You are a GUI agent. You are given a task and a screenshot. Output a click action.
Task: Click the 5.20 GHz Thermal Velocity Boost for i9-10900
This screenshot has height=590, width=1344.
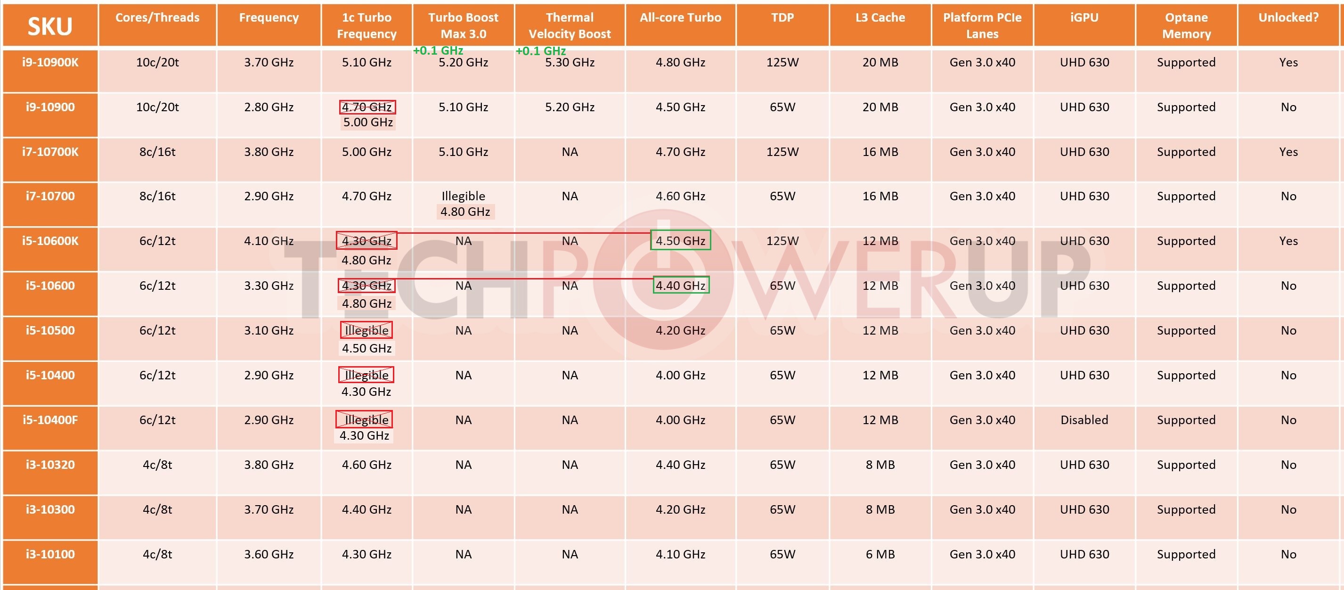click(570, 107)
